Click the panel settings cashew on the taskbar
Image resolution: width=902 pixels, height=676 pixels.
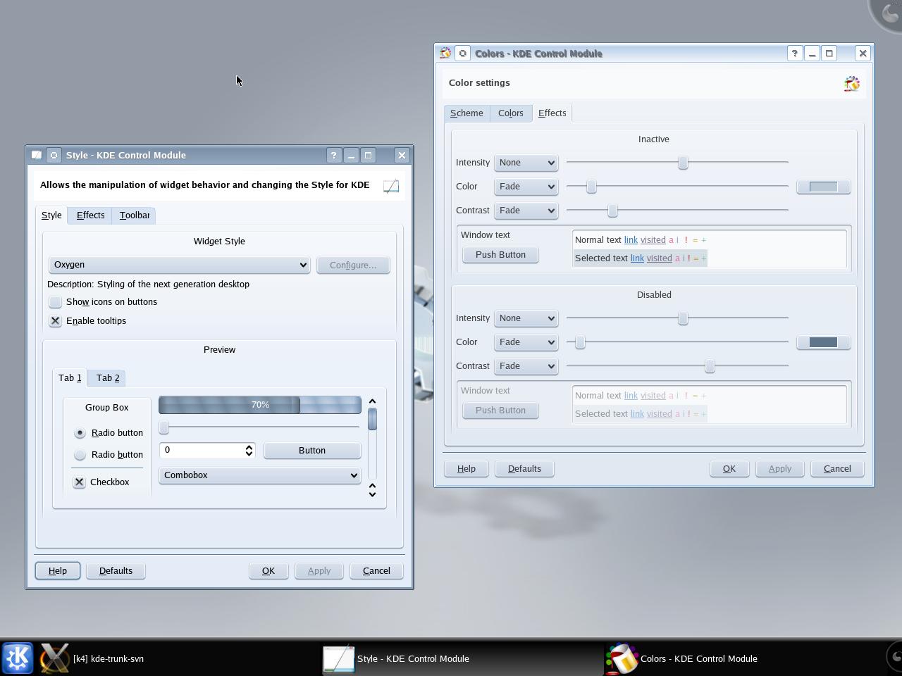pyautogui.click(x=894, y=658)
